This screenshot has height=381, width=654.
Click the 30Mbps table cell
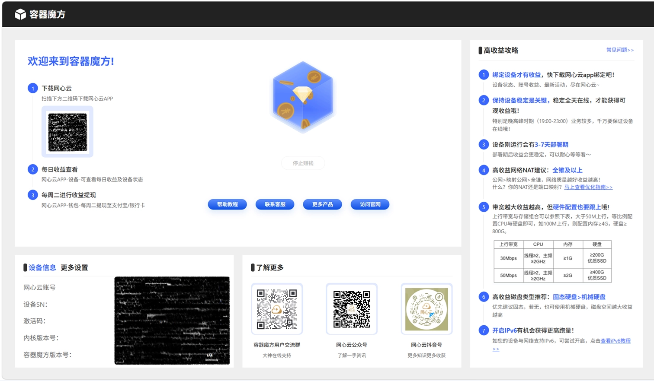(509, 258)
